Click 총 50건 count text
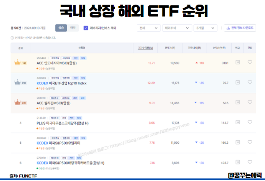 (16, 28)
